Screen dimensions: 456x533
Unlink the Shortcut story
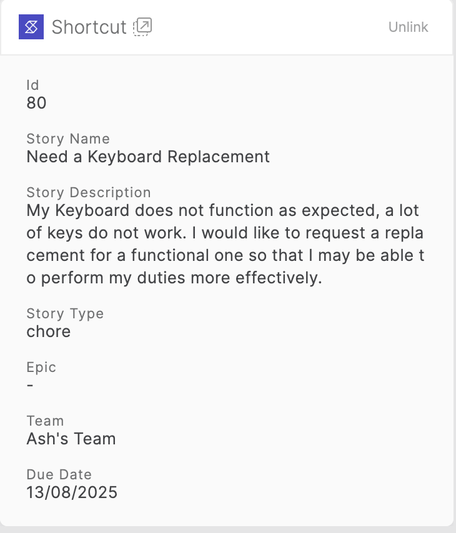(x=408, y=27)
